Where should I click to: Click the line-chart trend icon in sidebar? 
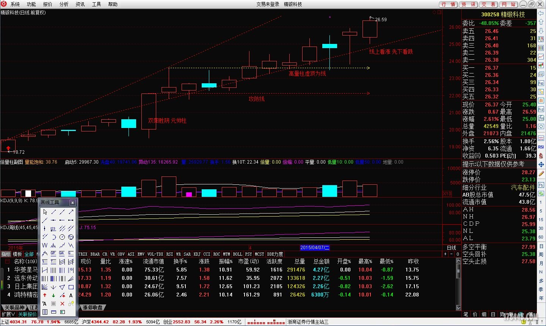541,57
